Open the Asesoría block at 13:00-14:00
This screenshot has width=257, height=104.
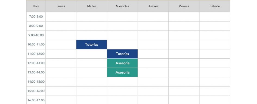(x=122, y=72)
